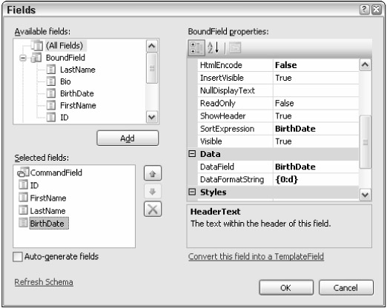Delete selected field with X button
387x308 pixels.
tap(153, 210)
